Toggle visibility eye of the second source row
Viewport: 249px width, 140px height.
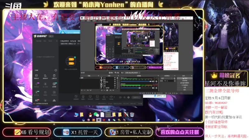point(115,80)
